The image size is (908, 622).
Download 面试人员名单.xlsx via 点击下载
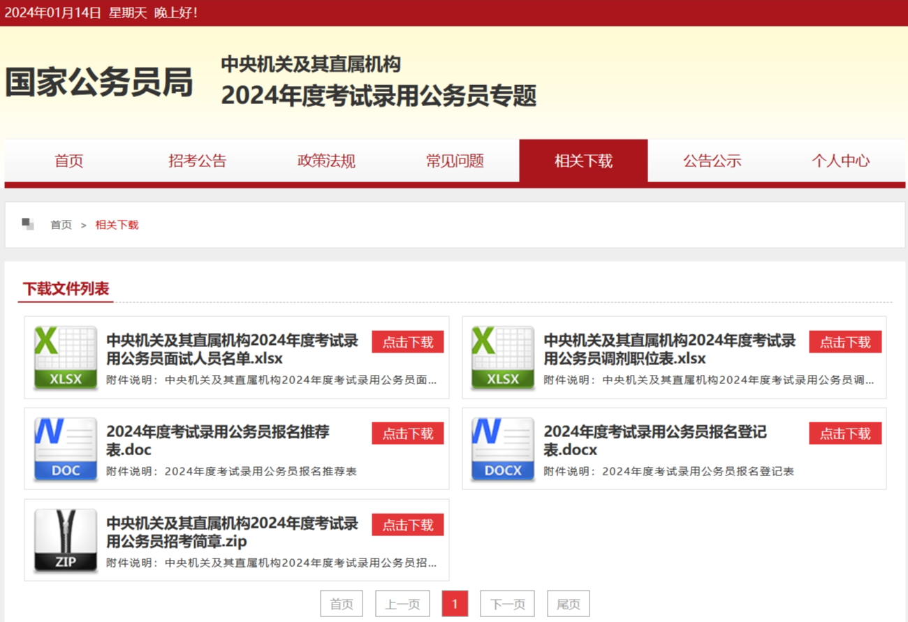[x=408, y=342]
